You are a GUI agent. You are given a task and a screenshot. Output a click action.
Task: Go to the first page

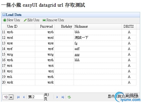coord(18,97)
